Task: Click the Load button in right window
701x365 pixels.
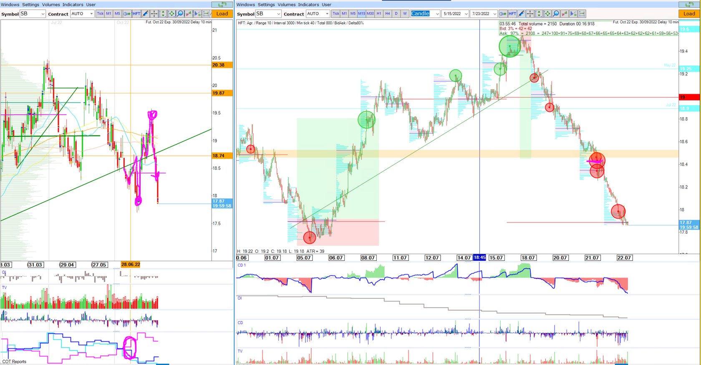Action: pos(689,14)
